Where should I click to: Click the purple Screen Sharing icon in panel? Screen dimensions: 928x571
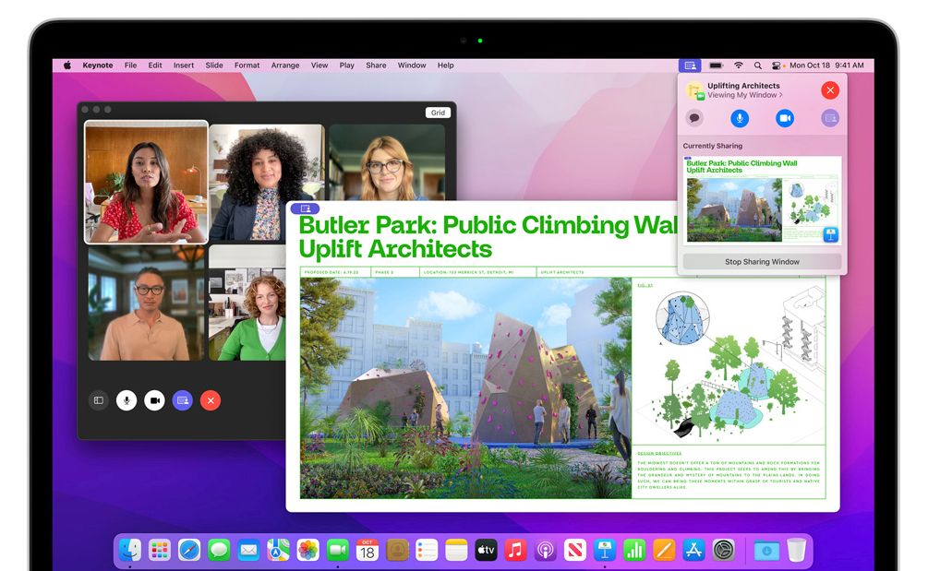tap(831, 118)
